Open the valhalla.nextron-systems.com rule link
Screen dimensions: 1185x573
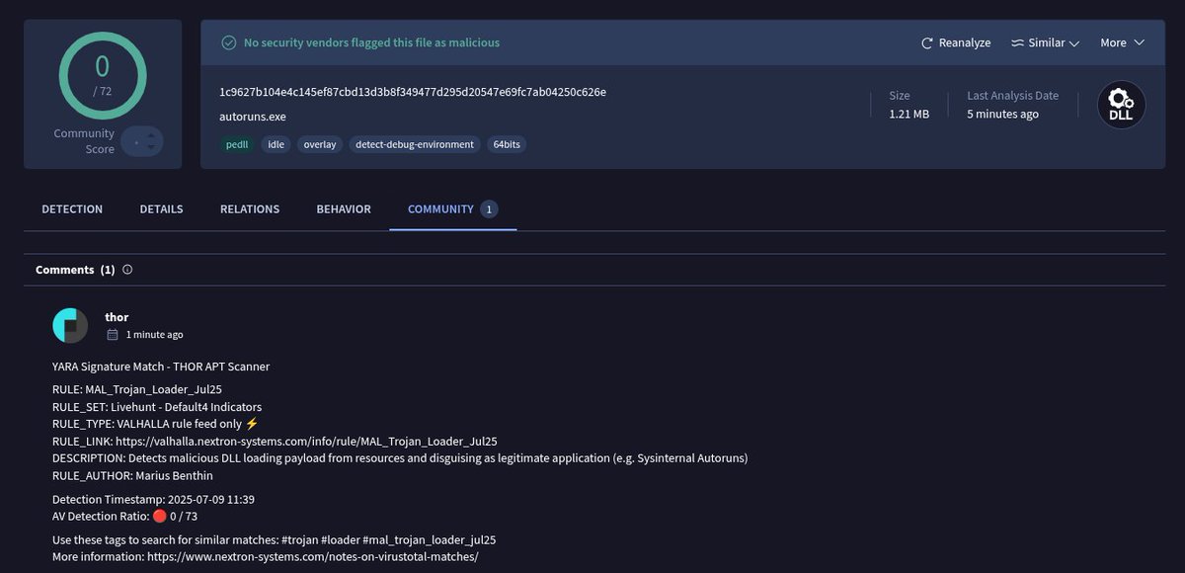(x=306, y=442)
